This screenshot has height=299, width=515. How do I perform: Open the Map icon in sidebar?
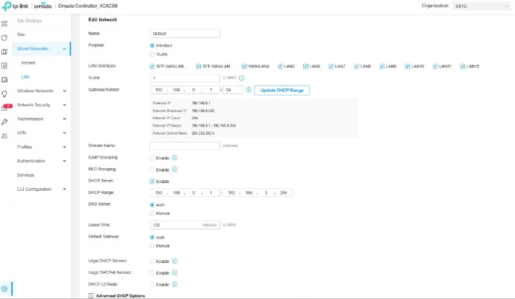[x=5, y=52]
